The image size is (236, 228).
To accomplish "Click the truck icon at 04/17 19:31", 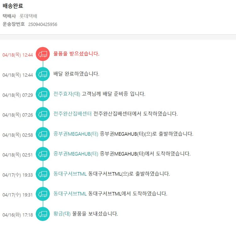I will coord(43,194).
